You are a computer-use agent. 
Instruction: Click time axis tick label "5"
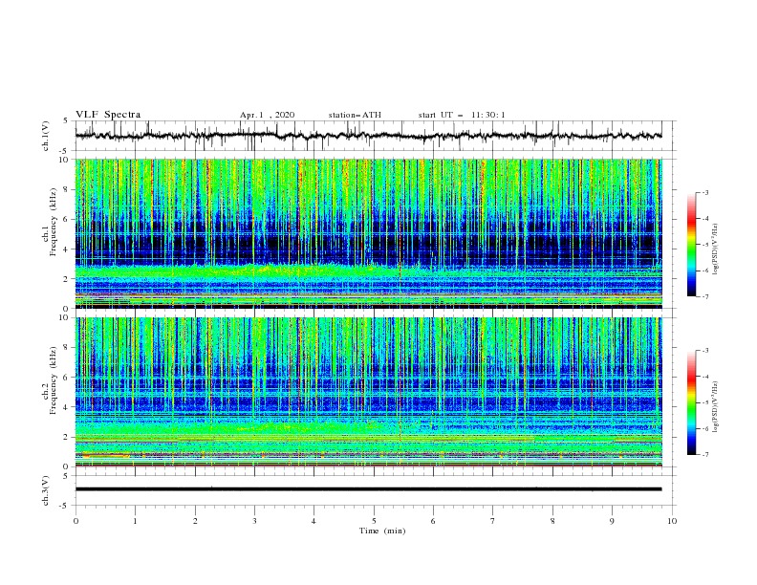pos(374,521)
